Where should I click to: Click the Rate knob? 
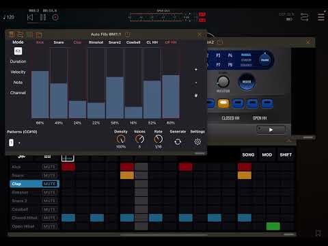pos(159,139)
